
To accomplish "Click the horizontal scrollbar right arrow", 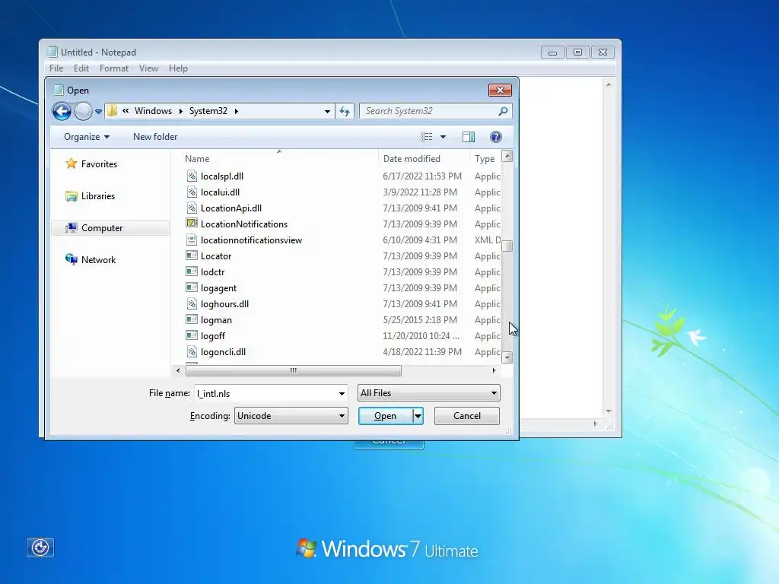I will pos(494,370).
